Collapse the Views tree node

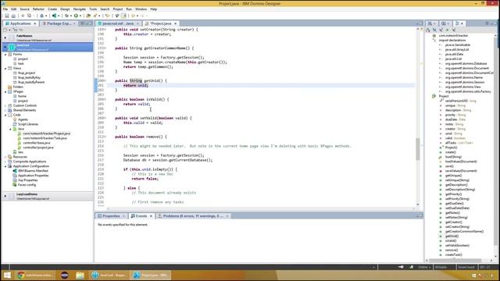5,69
